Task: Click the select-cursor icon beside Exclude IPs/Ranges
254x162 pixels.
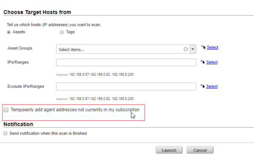Action: 202,86
